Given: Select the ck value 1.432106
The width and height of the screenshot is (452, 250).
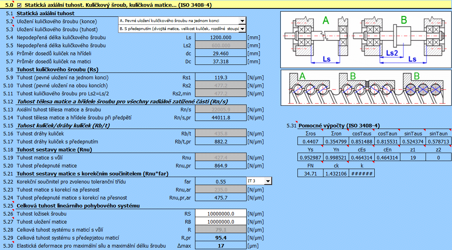Looking at the screenshot, I should coord(336,173).
